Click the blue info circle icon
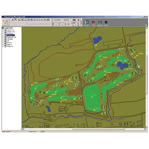Image resolution: width=149 pixels, height=149 pixels. (32, 19)
